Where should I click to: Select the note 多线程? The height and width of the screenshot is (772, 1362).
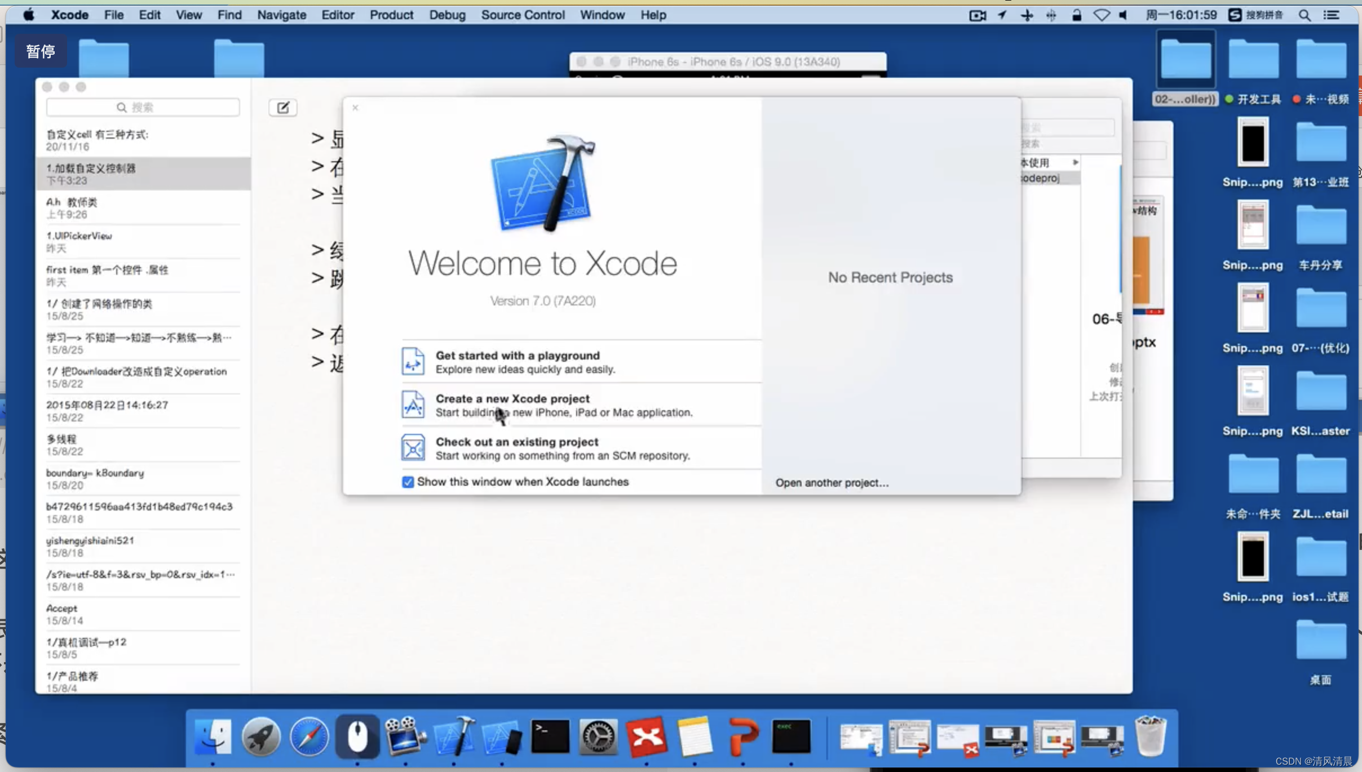(x=143, y=445)
